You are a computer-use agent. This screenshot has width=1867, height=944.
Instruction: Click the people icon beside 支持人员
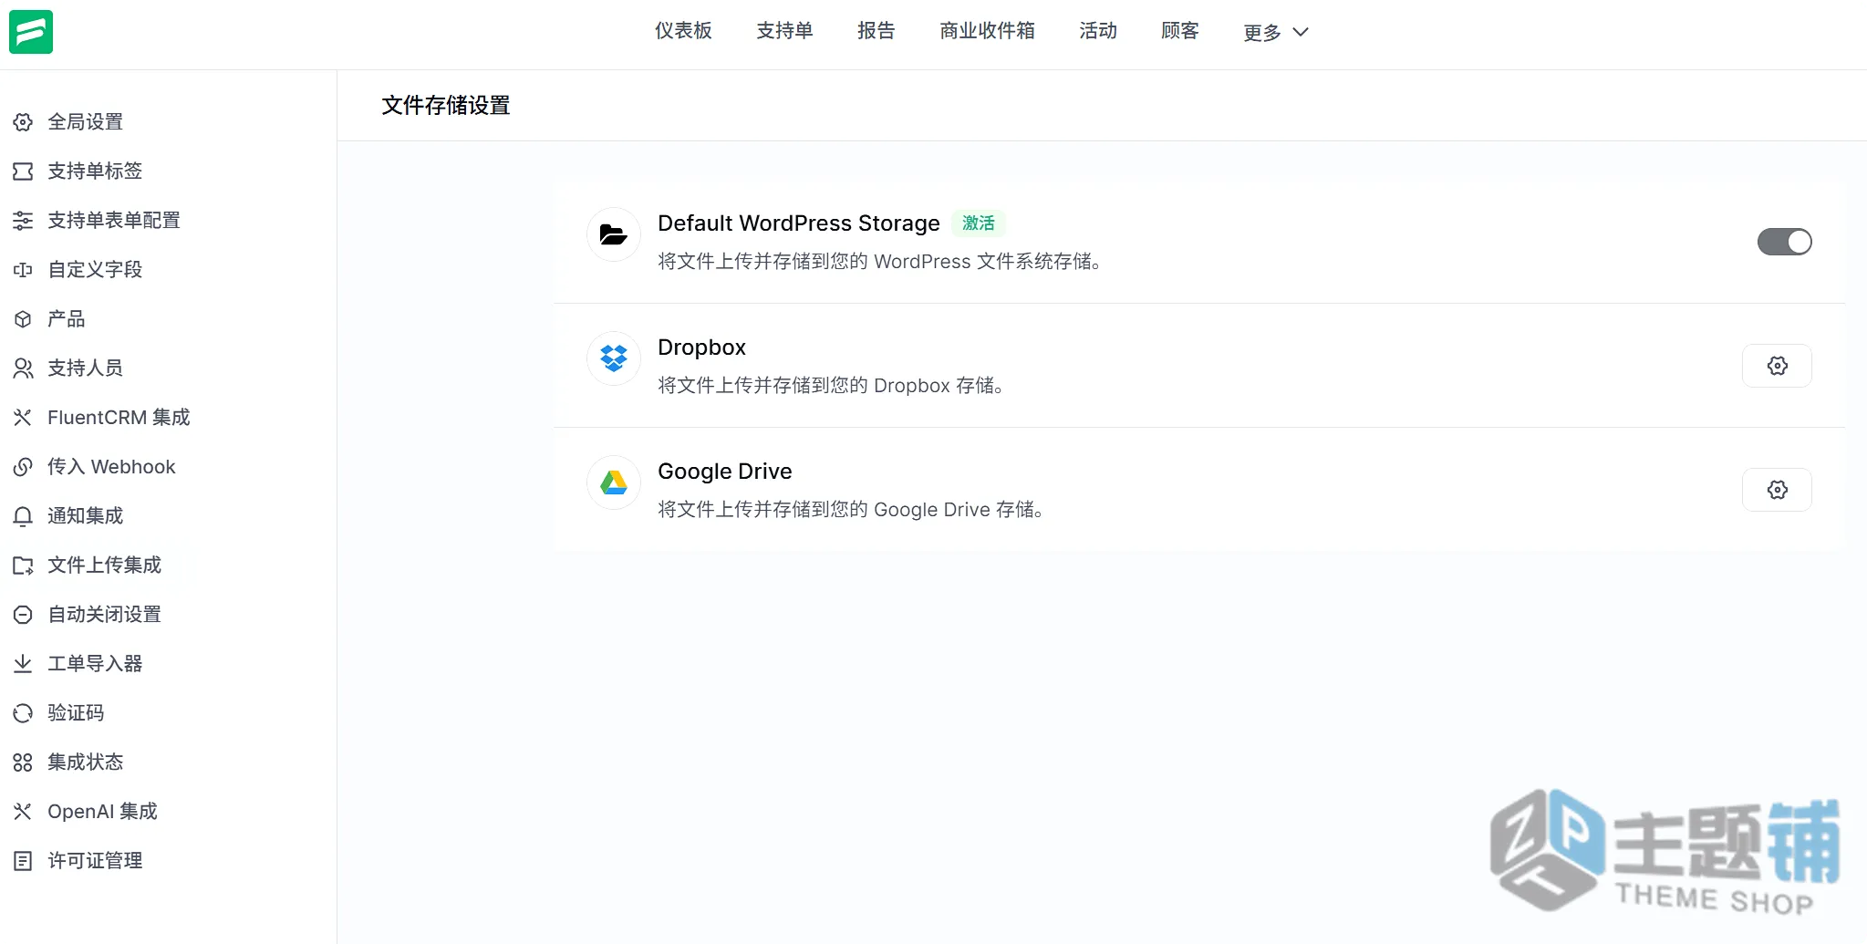[x=23, y=368]
